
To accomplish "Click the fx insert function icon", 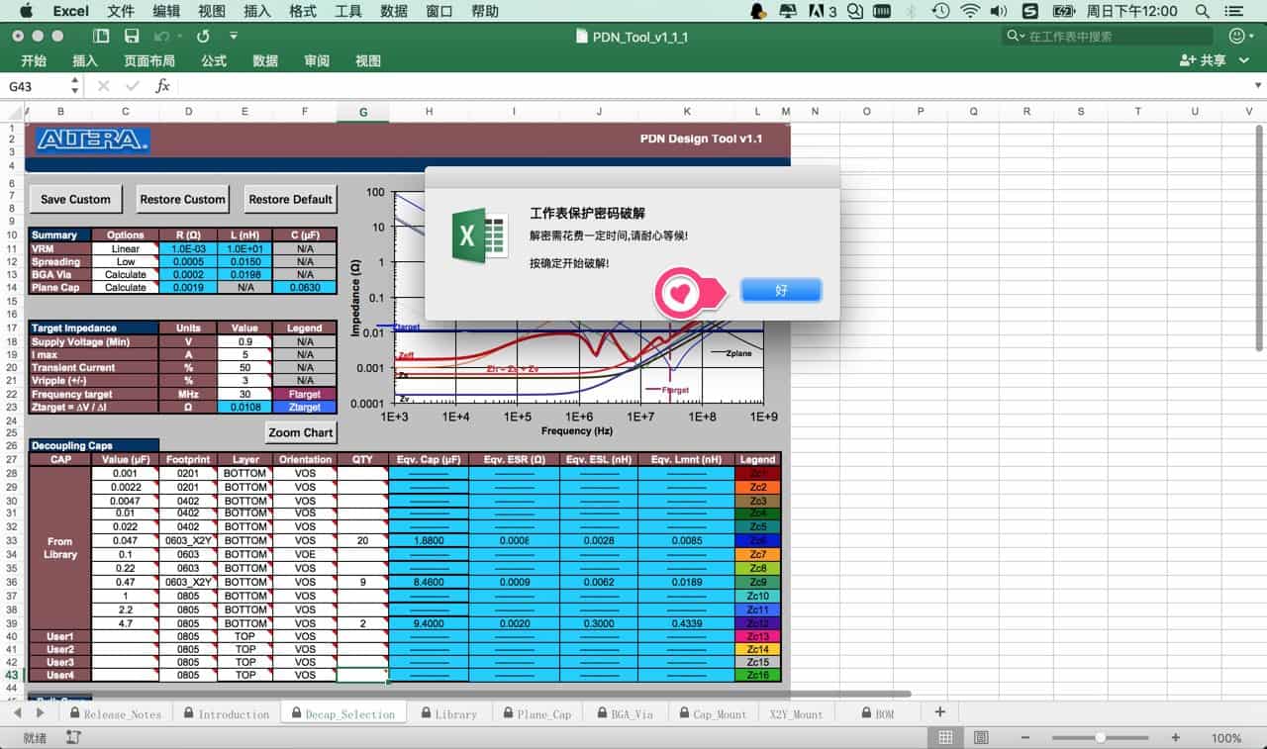I will (163, 86).
